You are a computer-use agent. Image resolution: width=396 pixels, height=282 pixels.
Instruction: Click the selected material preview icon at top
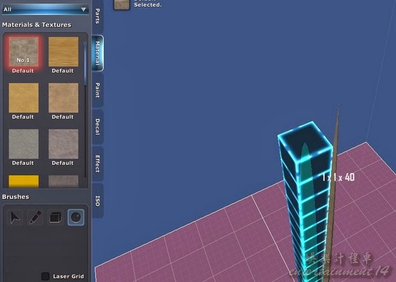click(x=122, y=4)
